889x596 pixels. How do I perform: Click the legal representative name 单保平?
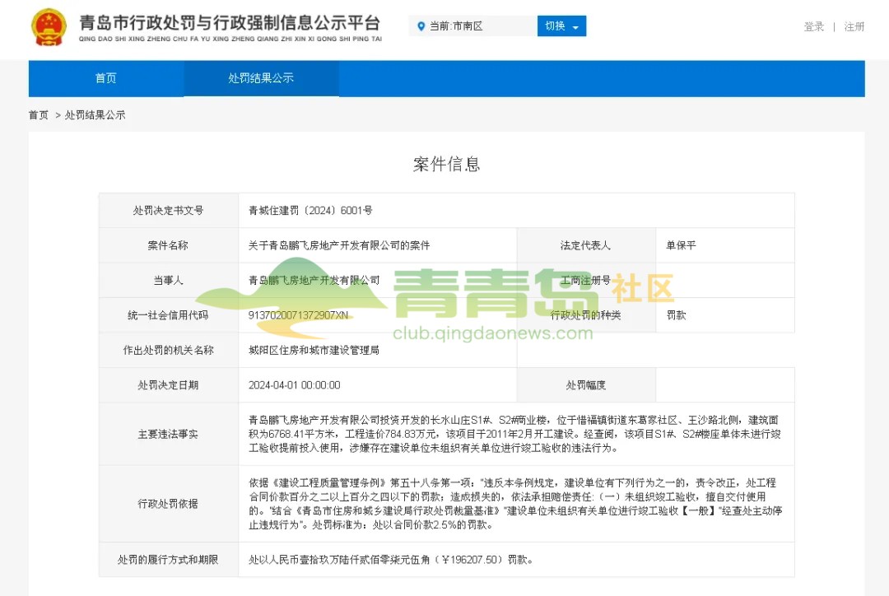click(681, 245)
